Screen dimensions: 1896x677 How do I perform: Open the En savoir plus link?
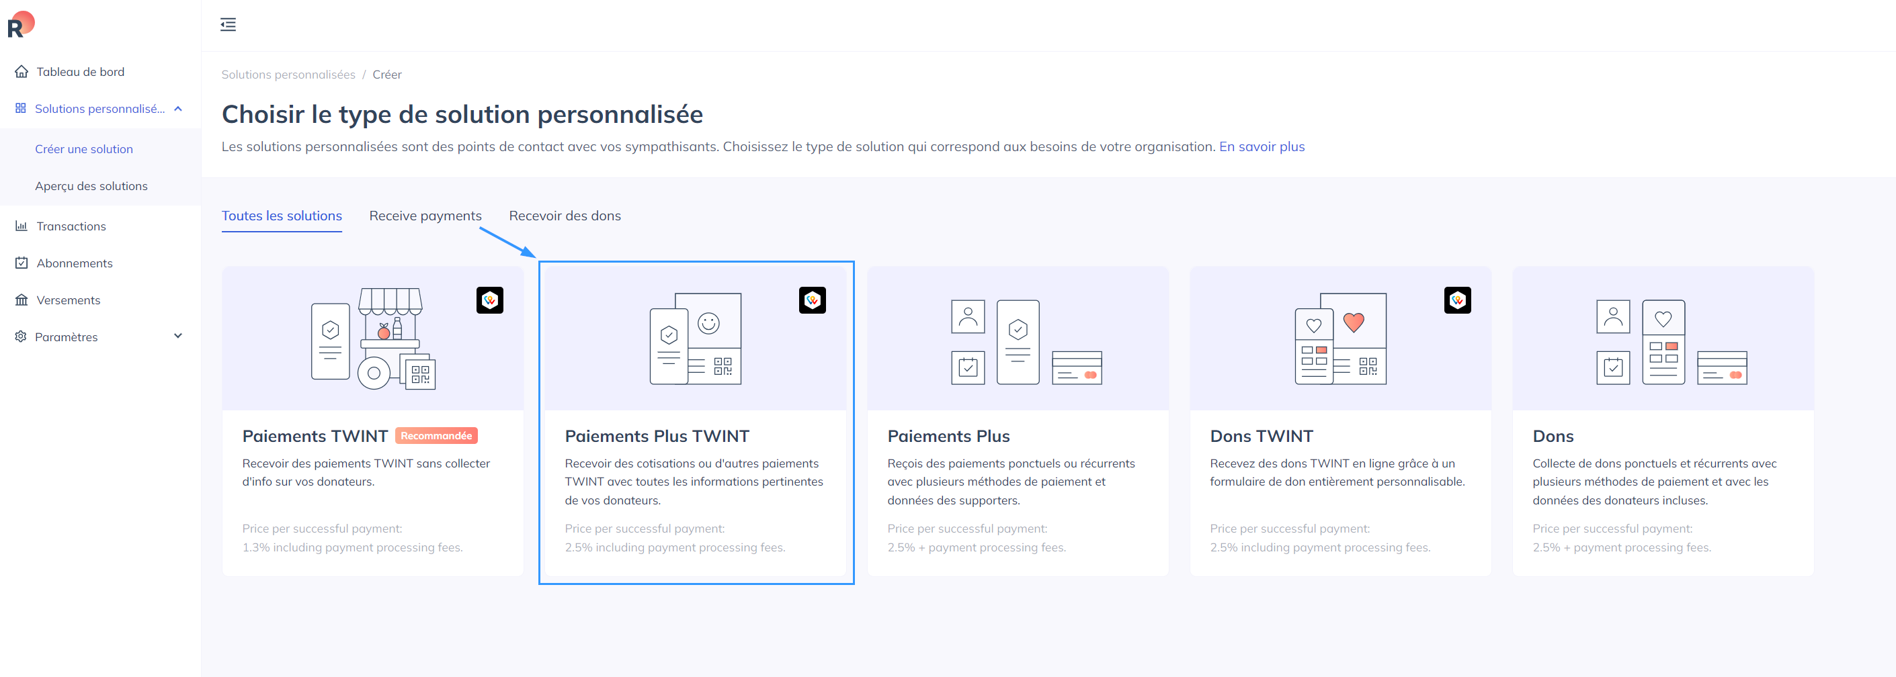1262,146
